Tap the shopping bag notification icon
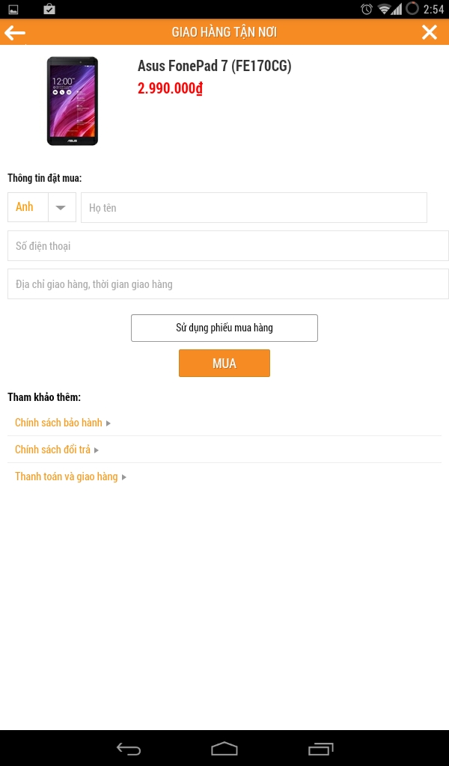 (x=49, y=9)
